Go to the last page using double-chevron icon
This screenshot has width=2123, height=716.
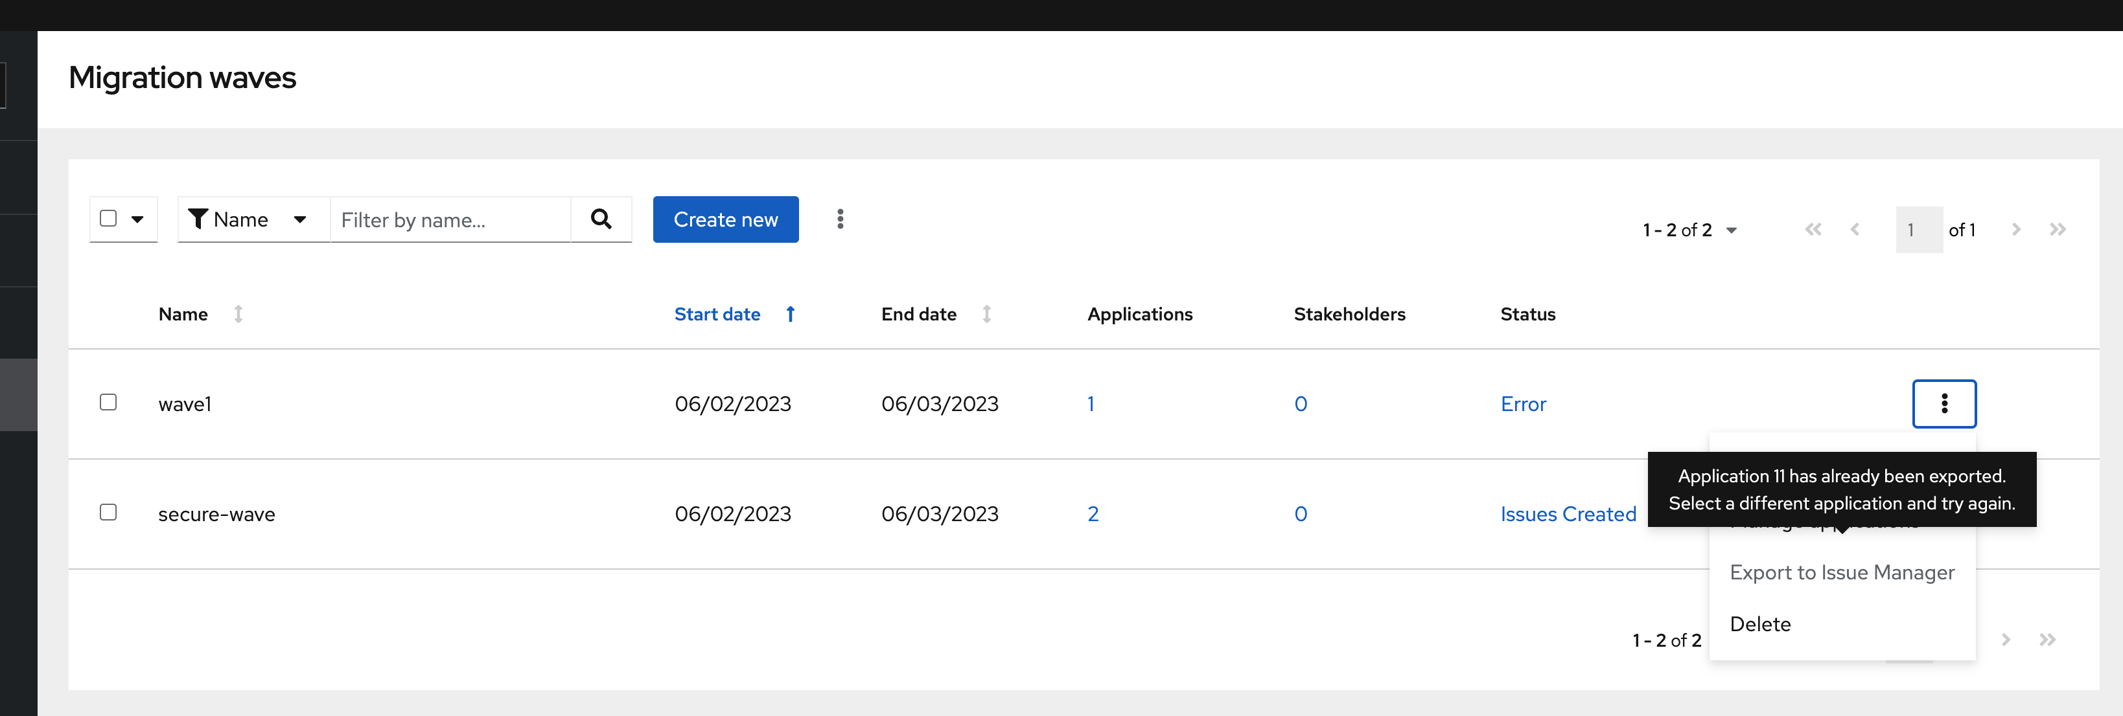(x=2058, y=230)
